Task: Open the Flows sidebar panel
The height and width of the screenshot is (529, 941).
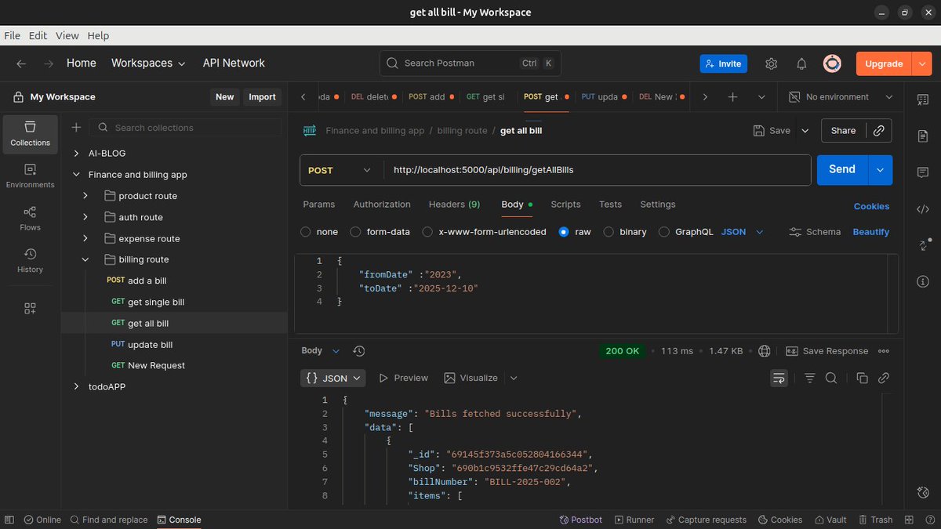Action: tap(30, 219)
